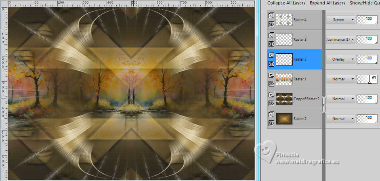Click the layer panel splitter handle
Viewport: 380px width, 181px height.
pyautogui.click(x=324, y=105)
